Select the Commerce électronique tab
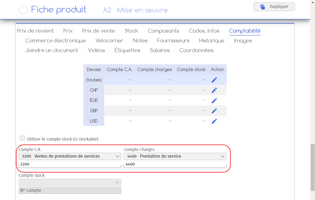 (x=56, y=41)
